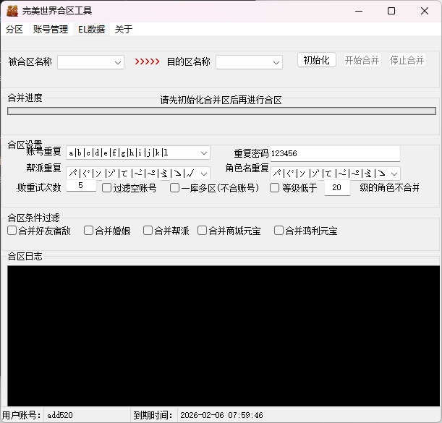This screenshot has height=423, width=442.
Task: Open the 分区 menu
Action: point(14,30)
